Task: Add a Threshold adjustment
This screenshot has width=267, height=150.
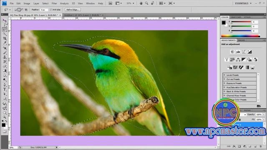Action: pos(241,67)
